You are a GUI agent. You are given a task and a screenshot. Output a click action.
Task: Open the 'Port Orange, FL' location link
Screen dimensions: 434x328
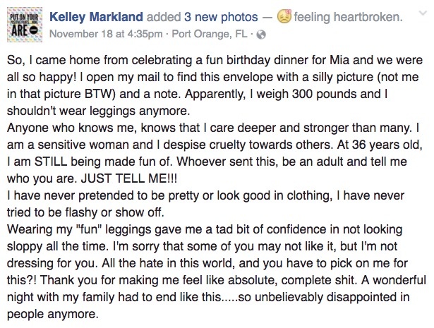210,34
